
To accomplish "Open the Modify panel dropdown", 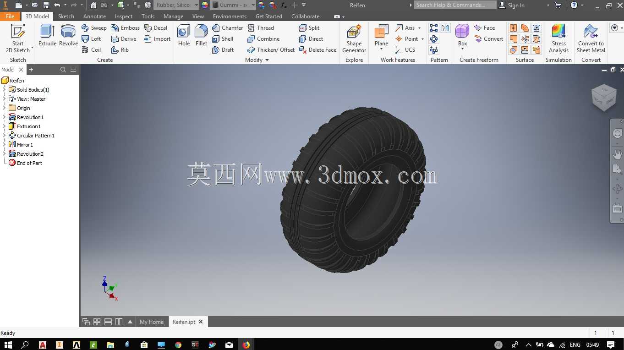I will click(267, 60).
